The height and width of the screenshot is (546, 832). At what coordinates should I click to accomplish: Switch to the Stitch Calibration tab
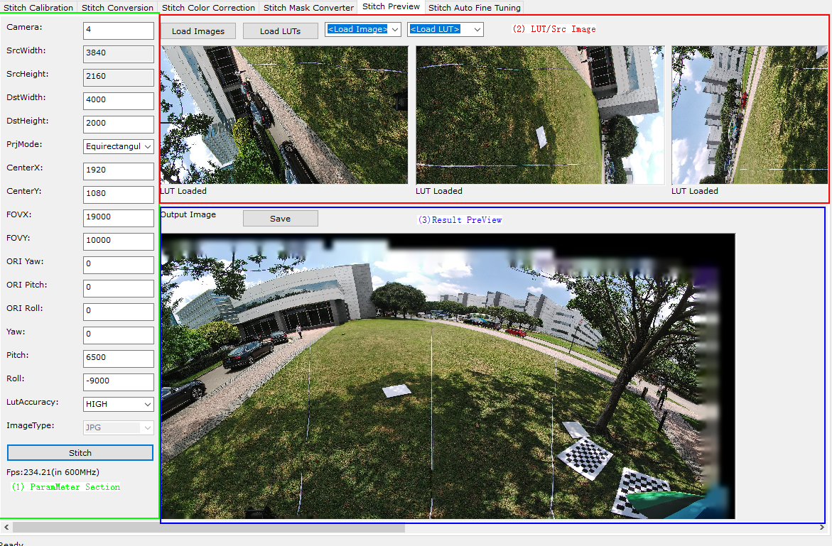38,8
